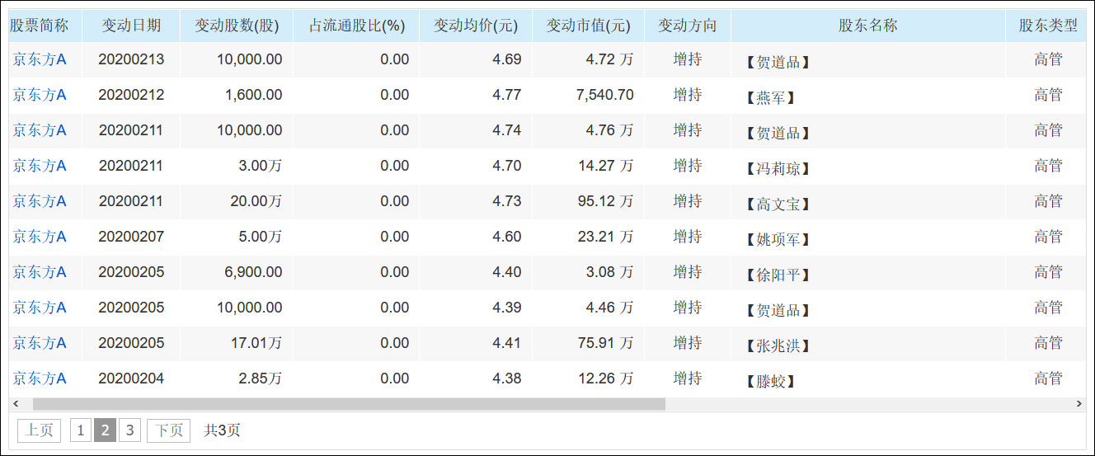
Task: Open 京东方A link in the 贺道品 20200205 row
Action: coord(40,308)
